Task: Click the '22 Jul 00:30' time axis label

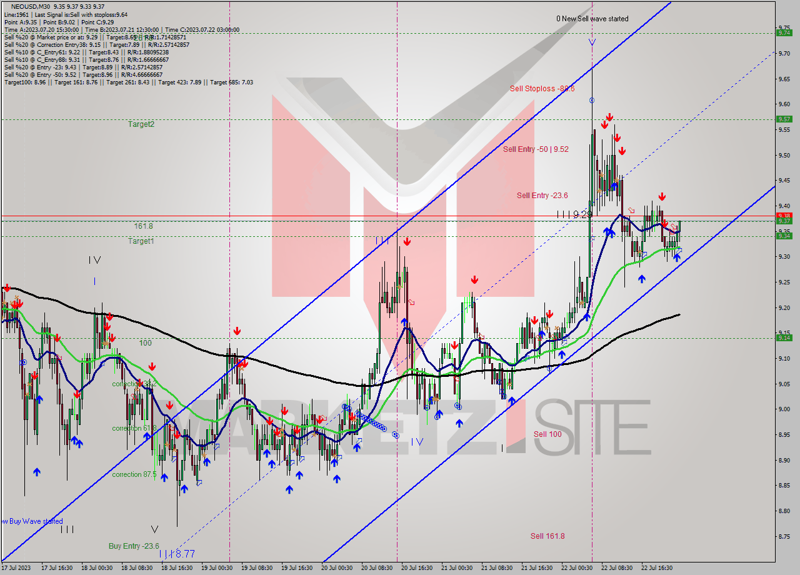Action: point(577,568)
